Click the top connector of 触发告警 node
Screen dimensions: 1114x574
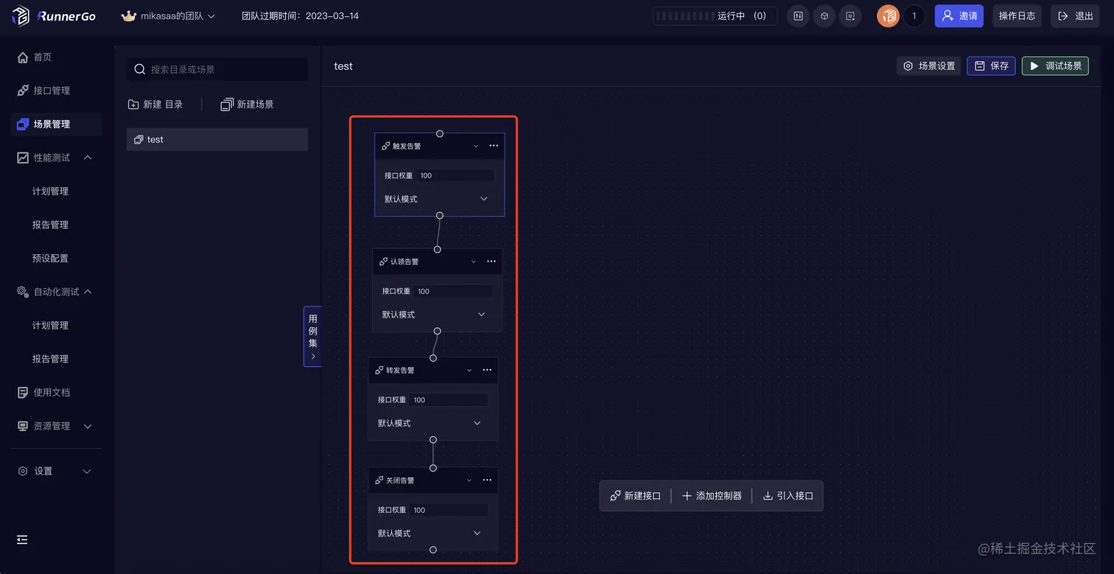tap(440, 134)
